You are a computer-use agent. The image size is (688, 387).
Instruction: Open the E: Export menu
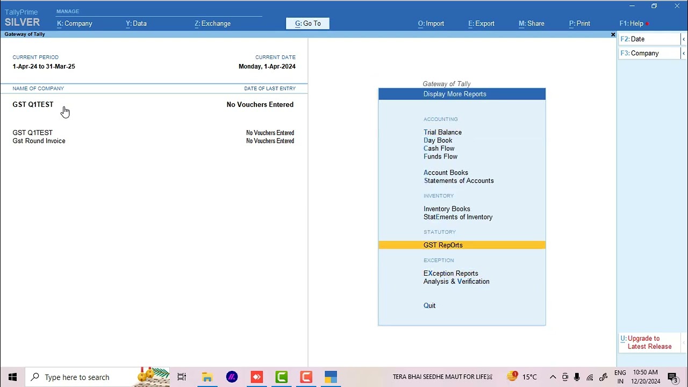tap(481, 24)
